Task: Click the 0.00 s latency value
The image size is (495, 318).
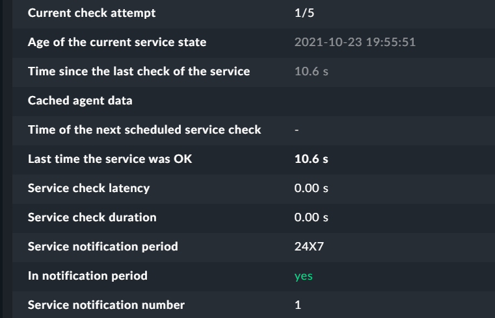Action: coord(311,188)
